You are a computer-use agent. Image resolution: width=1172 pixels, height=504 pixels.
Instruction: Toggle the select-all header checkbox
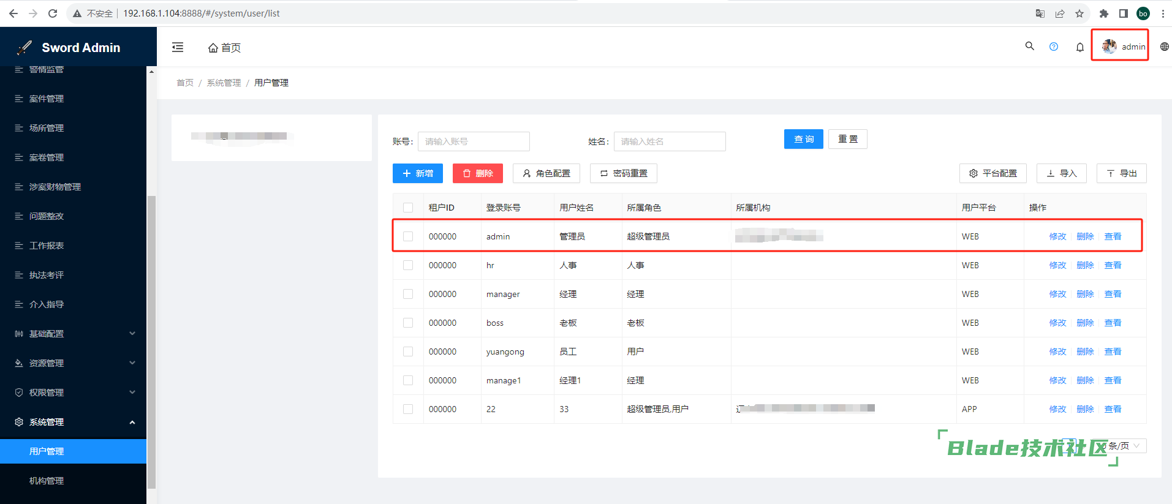pyautogui.click(x=408, y=208)
